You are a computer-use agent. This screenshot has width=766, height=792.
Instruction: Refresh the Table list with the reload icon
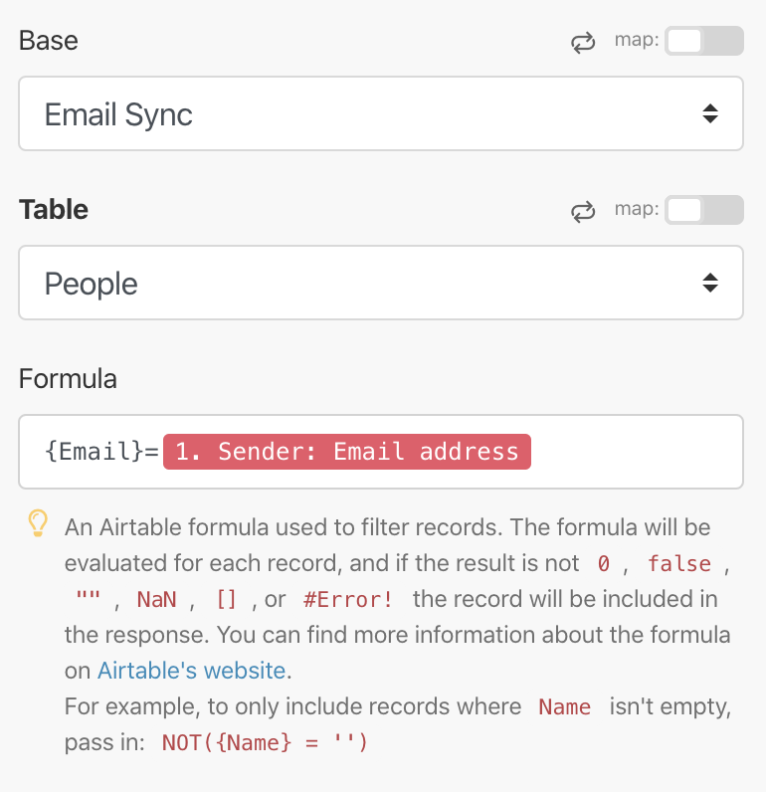coord(583,212)
